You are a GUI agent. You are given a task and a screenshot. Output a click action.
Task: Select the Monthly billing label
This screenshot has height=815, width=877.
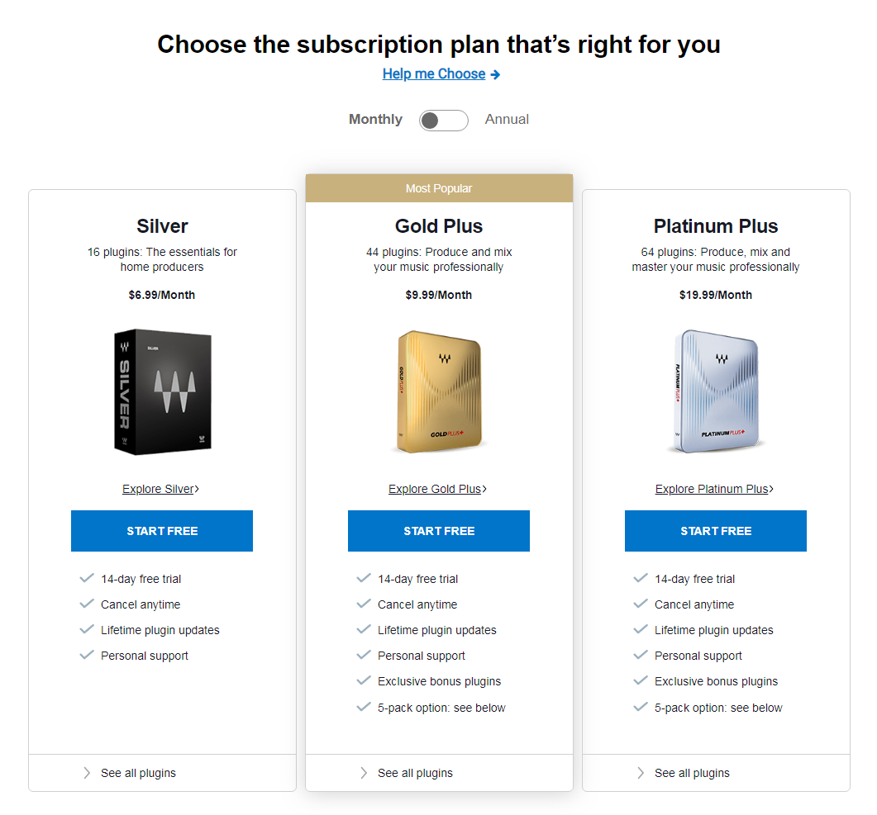click(375, 120)
